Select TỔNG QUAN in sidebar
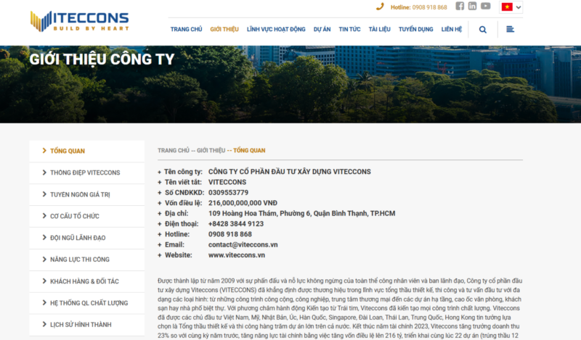581x340 pixels. pos(87,151)
